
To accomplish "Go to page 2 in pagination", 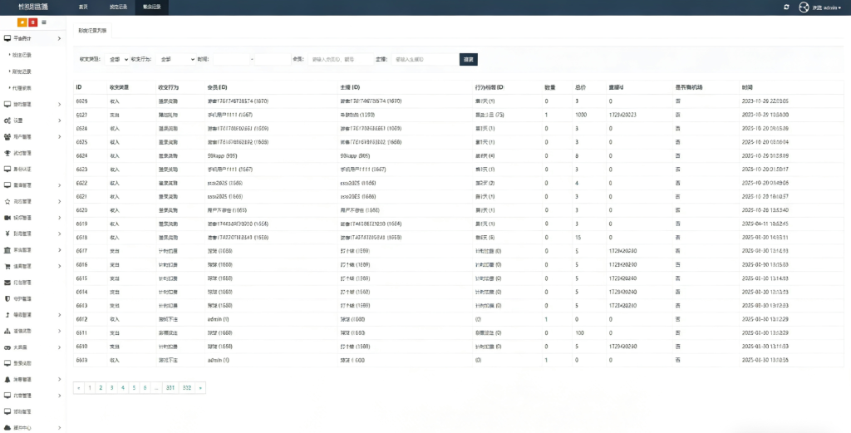I will coord(101,387).
